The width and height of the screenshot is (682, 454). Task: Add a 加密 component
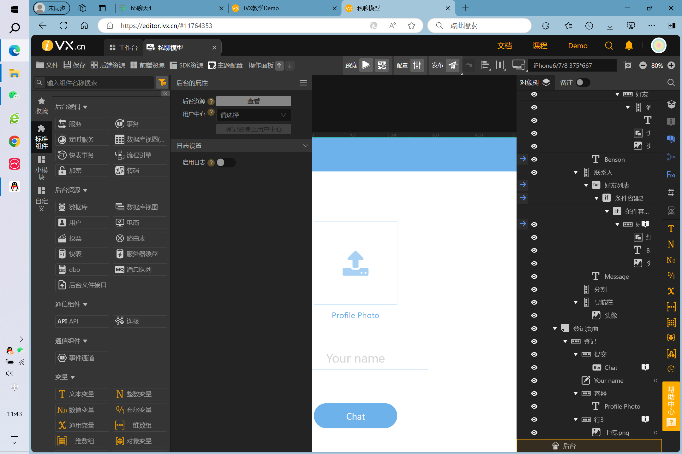(x=82, y=171)
